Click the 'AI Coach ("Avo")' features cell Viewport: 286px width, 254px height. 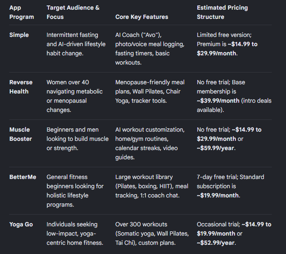point(150,49)
